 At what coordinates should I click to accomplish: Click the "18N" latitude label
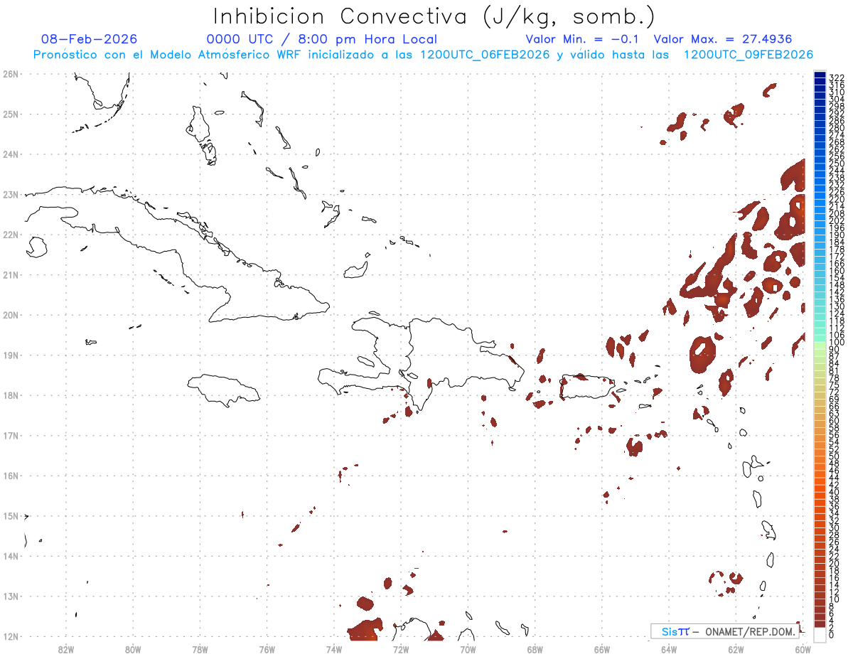pos(10,395)
